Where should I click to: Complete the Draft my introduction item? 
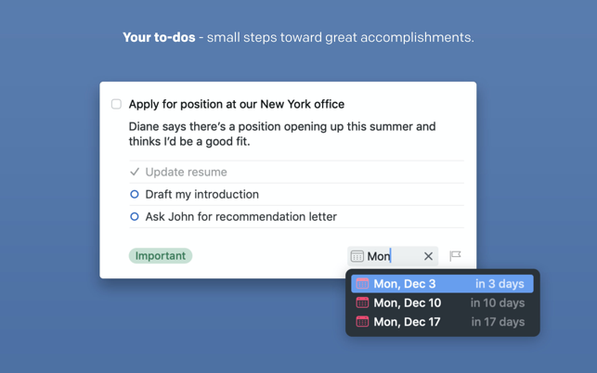coord(135,195)
